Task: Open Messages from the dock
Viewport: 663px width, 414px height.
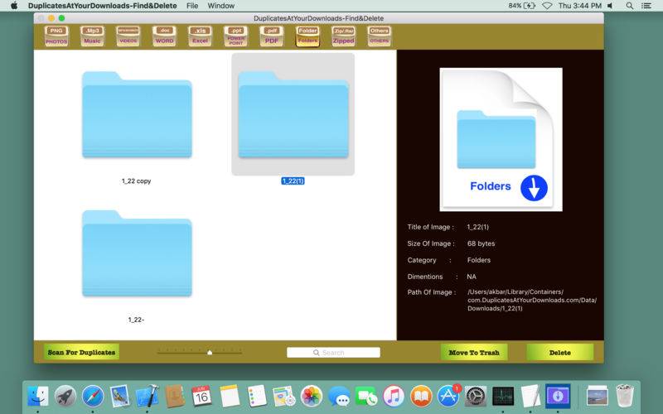Action: coord(339,397)
